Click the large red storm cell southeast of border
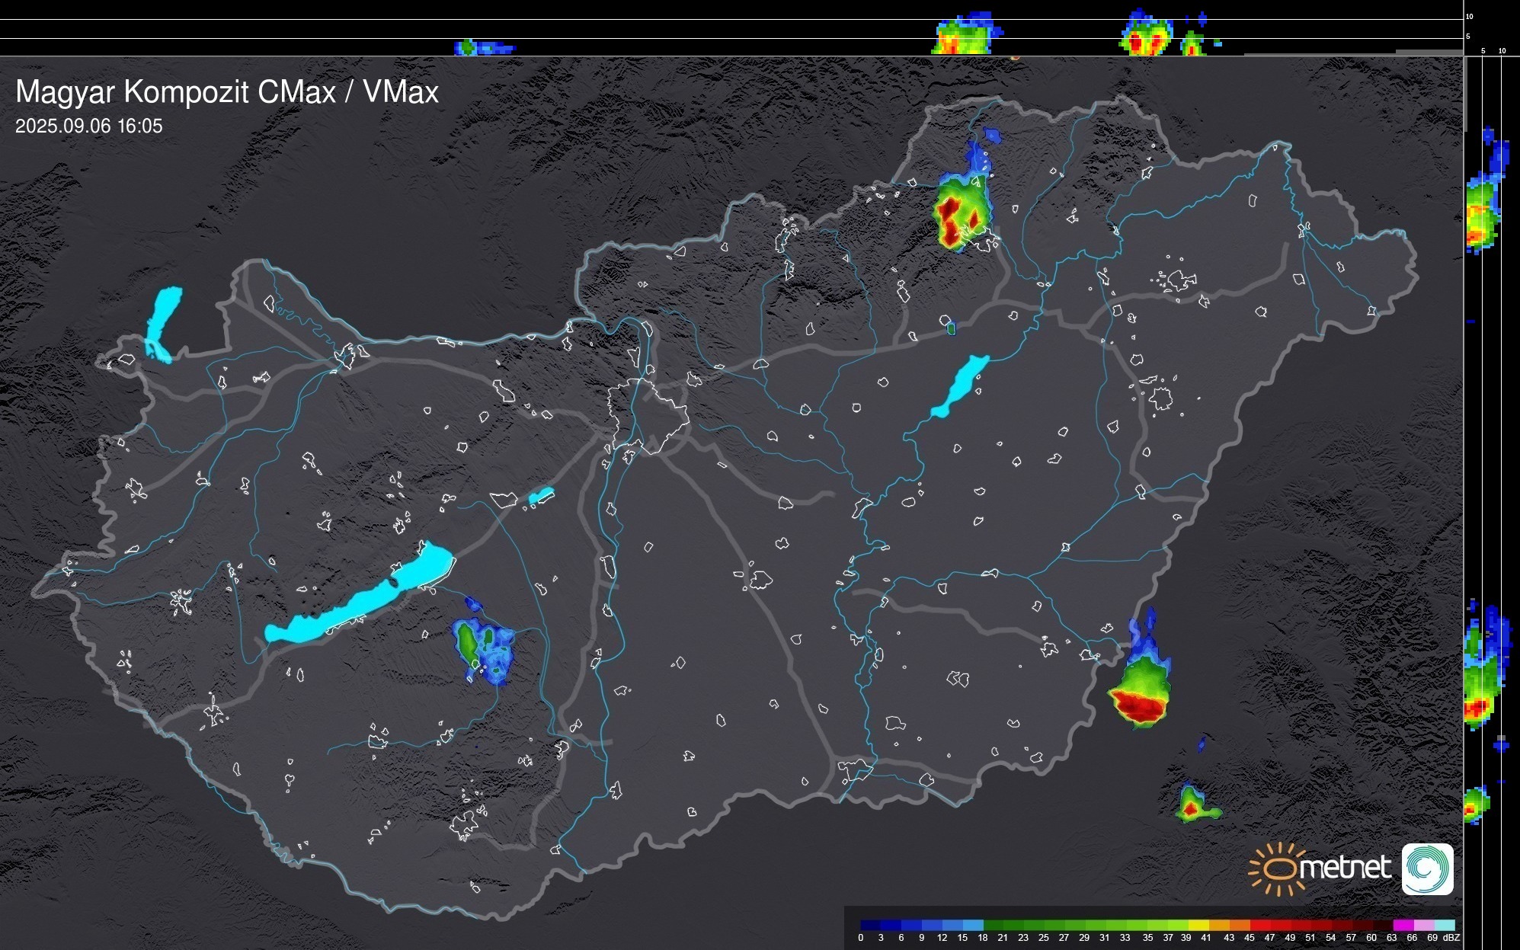The width and height of the screenshot is (1520, 950). (1138, 705)
